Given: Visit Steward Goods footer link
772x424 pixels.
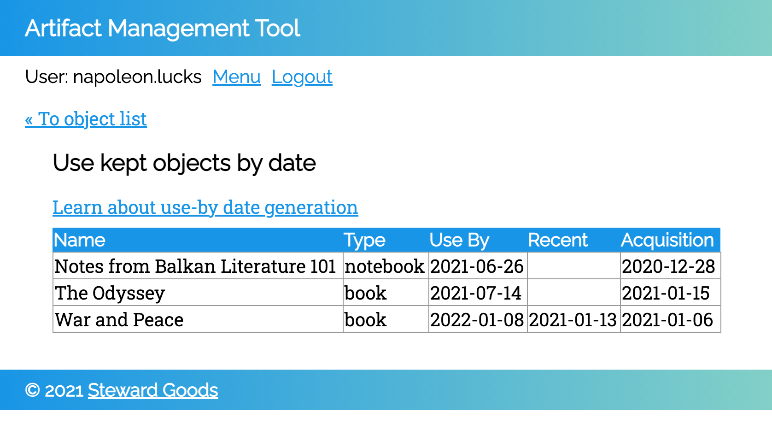Looking at the screenshot, I should [x=153, y=390].
